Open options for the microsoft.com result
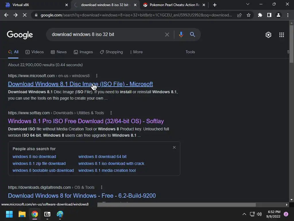Screen dimensions: 294x221 (97, 76)
